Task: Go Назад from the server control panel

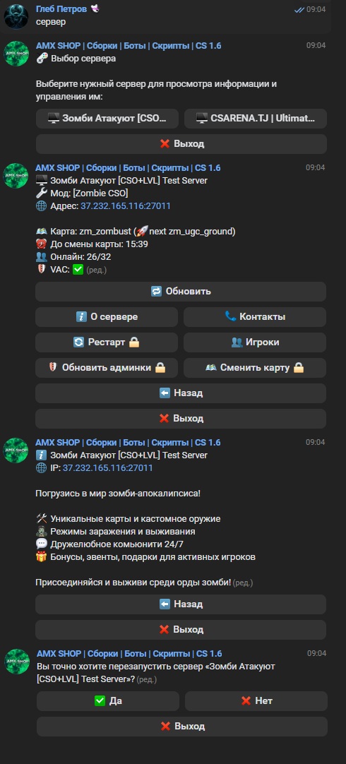Action: tap(181, 393)
